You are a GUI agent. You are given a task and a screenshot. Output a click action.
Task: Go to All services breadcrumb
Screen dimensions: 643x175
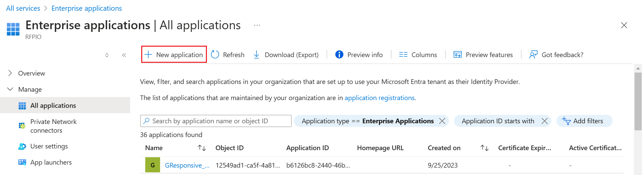pyautogui.click(x=23, y=8)
